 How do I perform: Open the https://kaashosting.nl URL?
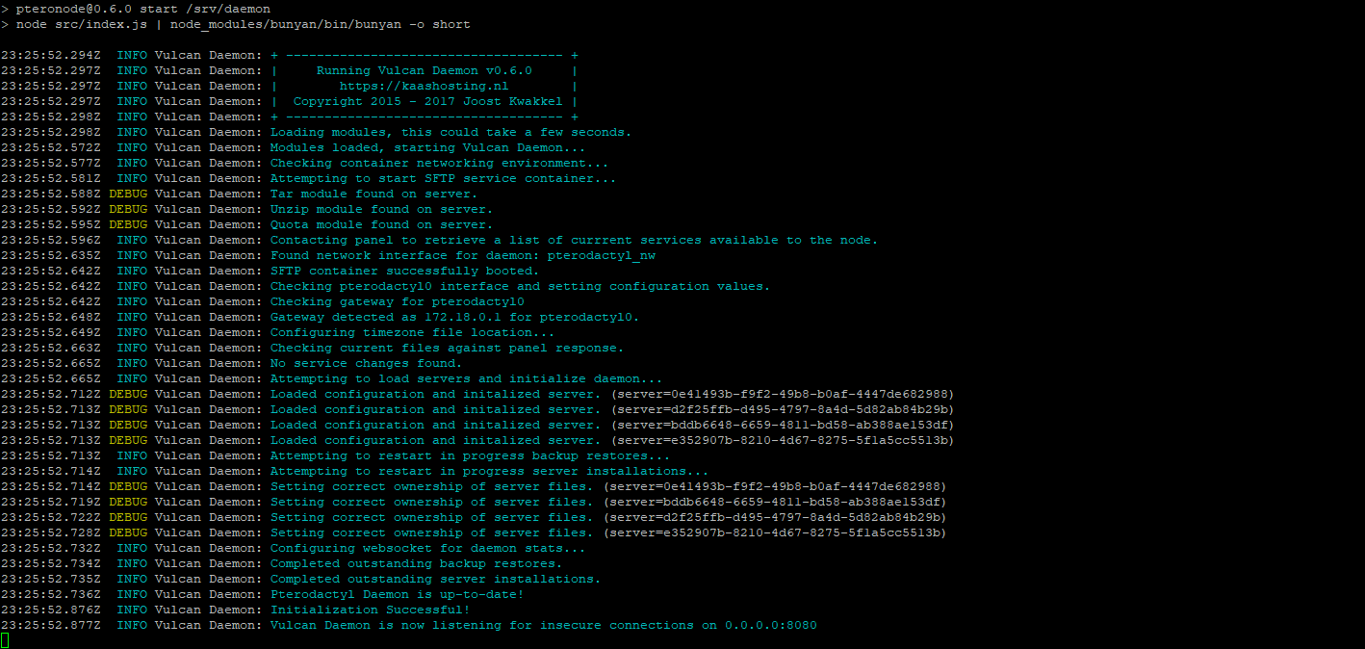pos(424,86)
